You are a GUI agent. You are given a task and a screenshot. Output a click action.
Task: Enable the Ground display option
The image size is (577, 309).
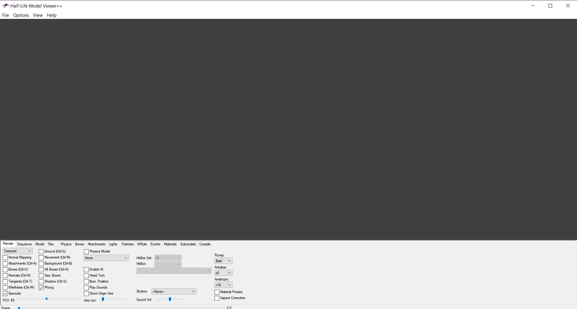coord(41,251)
